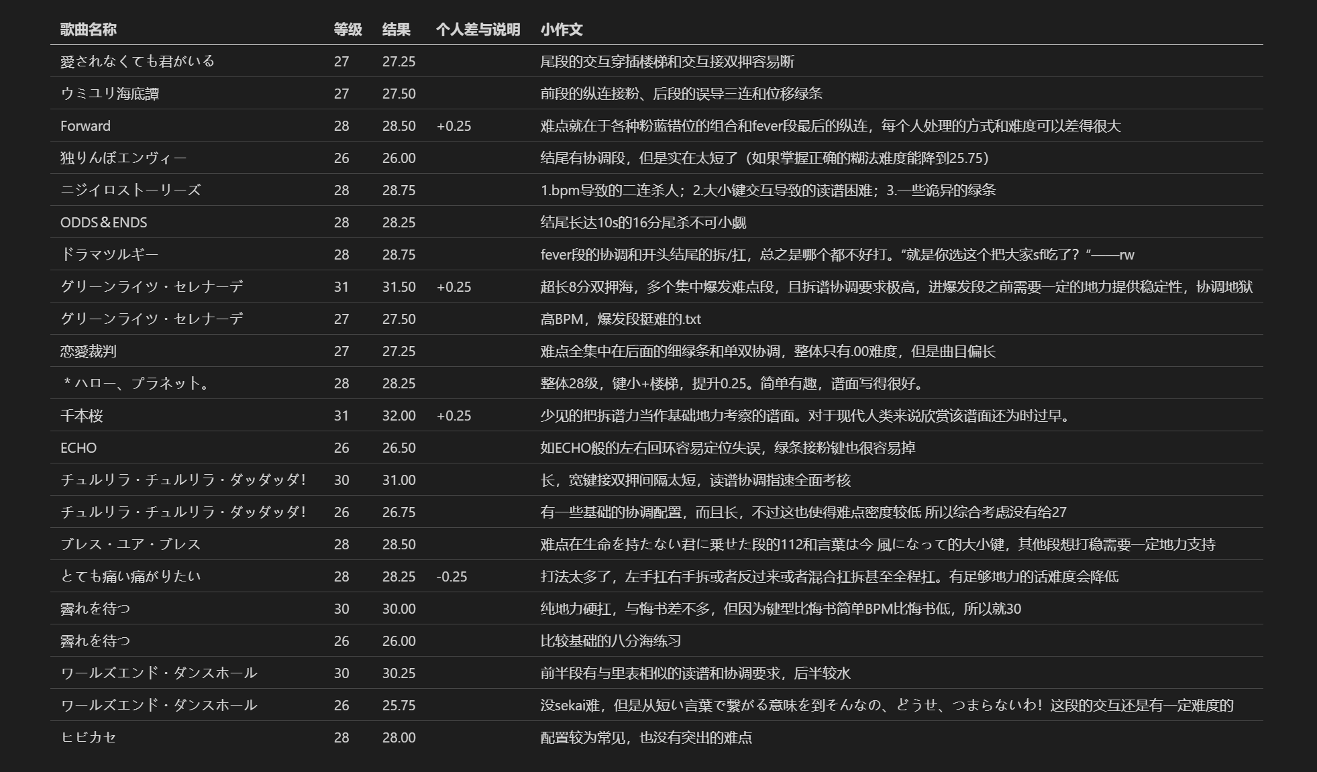Click result value 28.00
The height and width of the screenshot is (772, 1317).
coord(399,737)
